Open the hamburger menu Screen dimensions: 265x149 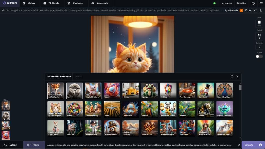pyautogui.click(x=261, y=3)
